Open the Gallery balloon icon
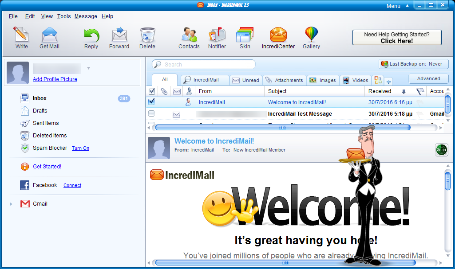Viewport: 455px width, 269px height. [x=311, y=34]
